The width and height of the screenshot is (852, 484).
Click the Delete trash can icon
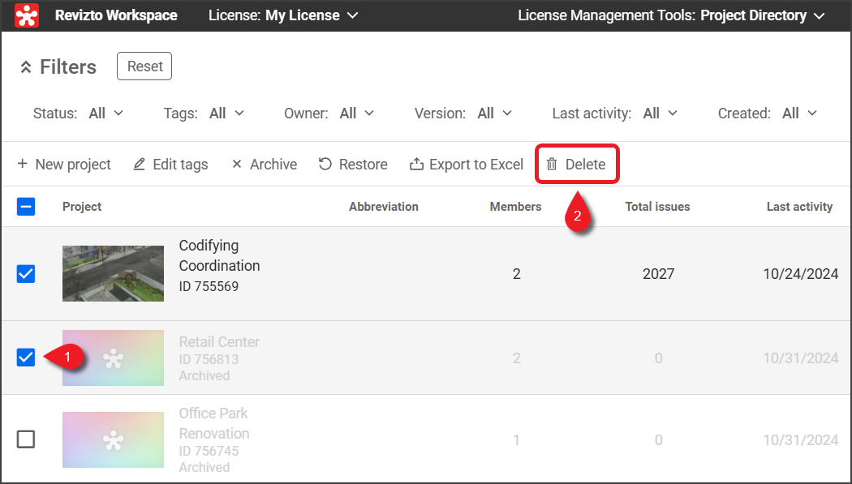point(552,165)
